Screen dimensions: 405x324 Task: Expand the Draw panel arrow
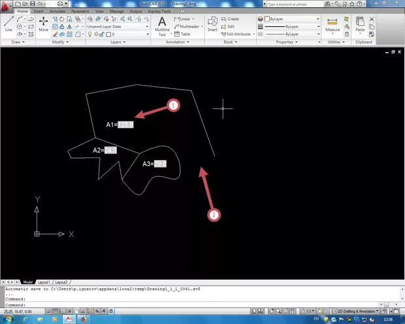point(24,42)
